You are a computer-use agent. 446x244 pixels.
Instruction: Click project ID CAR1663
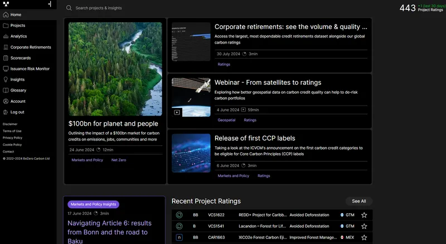click(216, 237)
